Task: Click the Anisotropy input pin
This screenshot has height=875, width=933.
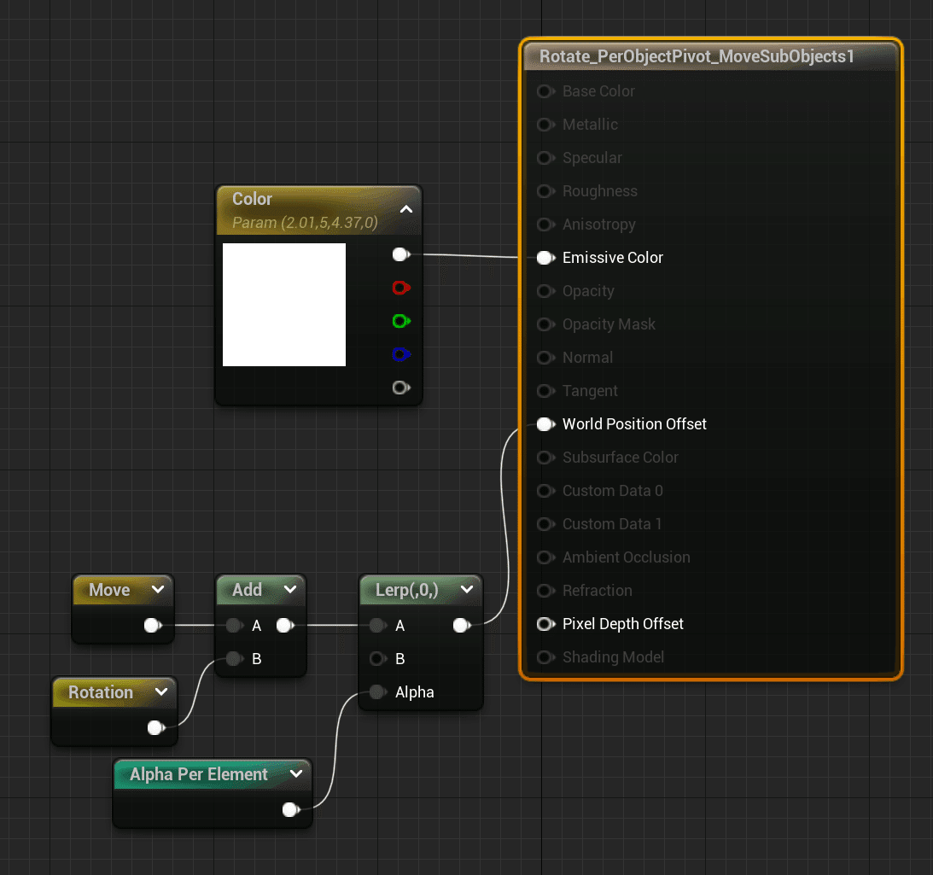Action: [x=545, y=225]
